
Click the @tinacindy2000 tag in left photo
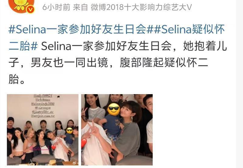coord(43,104)
